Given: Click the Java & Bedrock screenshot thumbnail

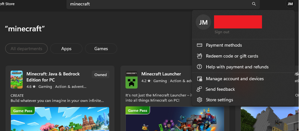Looking at the screenshot, I should coord(60,119).
